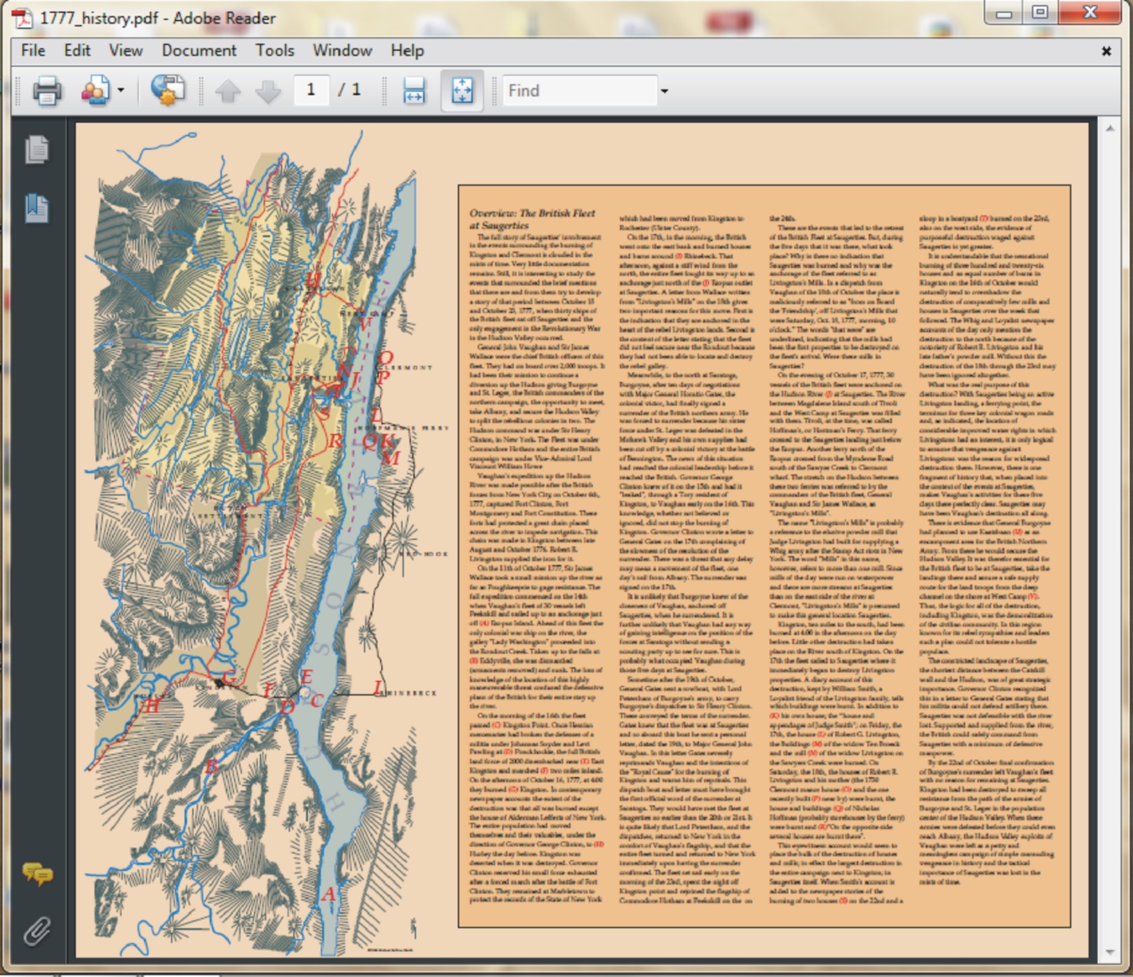Open the Bookmarks panel in sidebar

[x=37, y=208]
